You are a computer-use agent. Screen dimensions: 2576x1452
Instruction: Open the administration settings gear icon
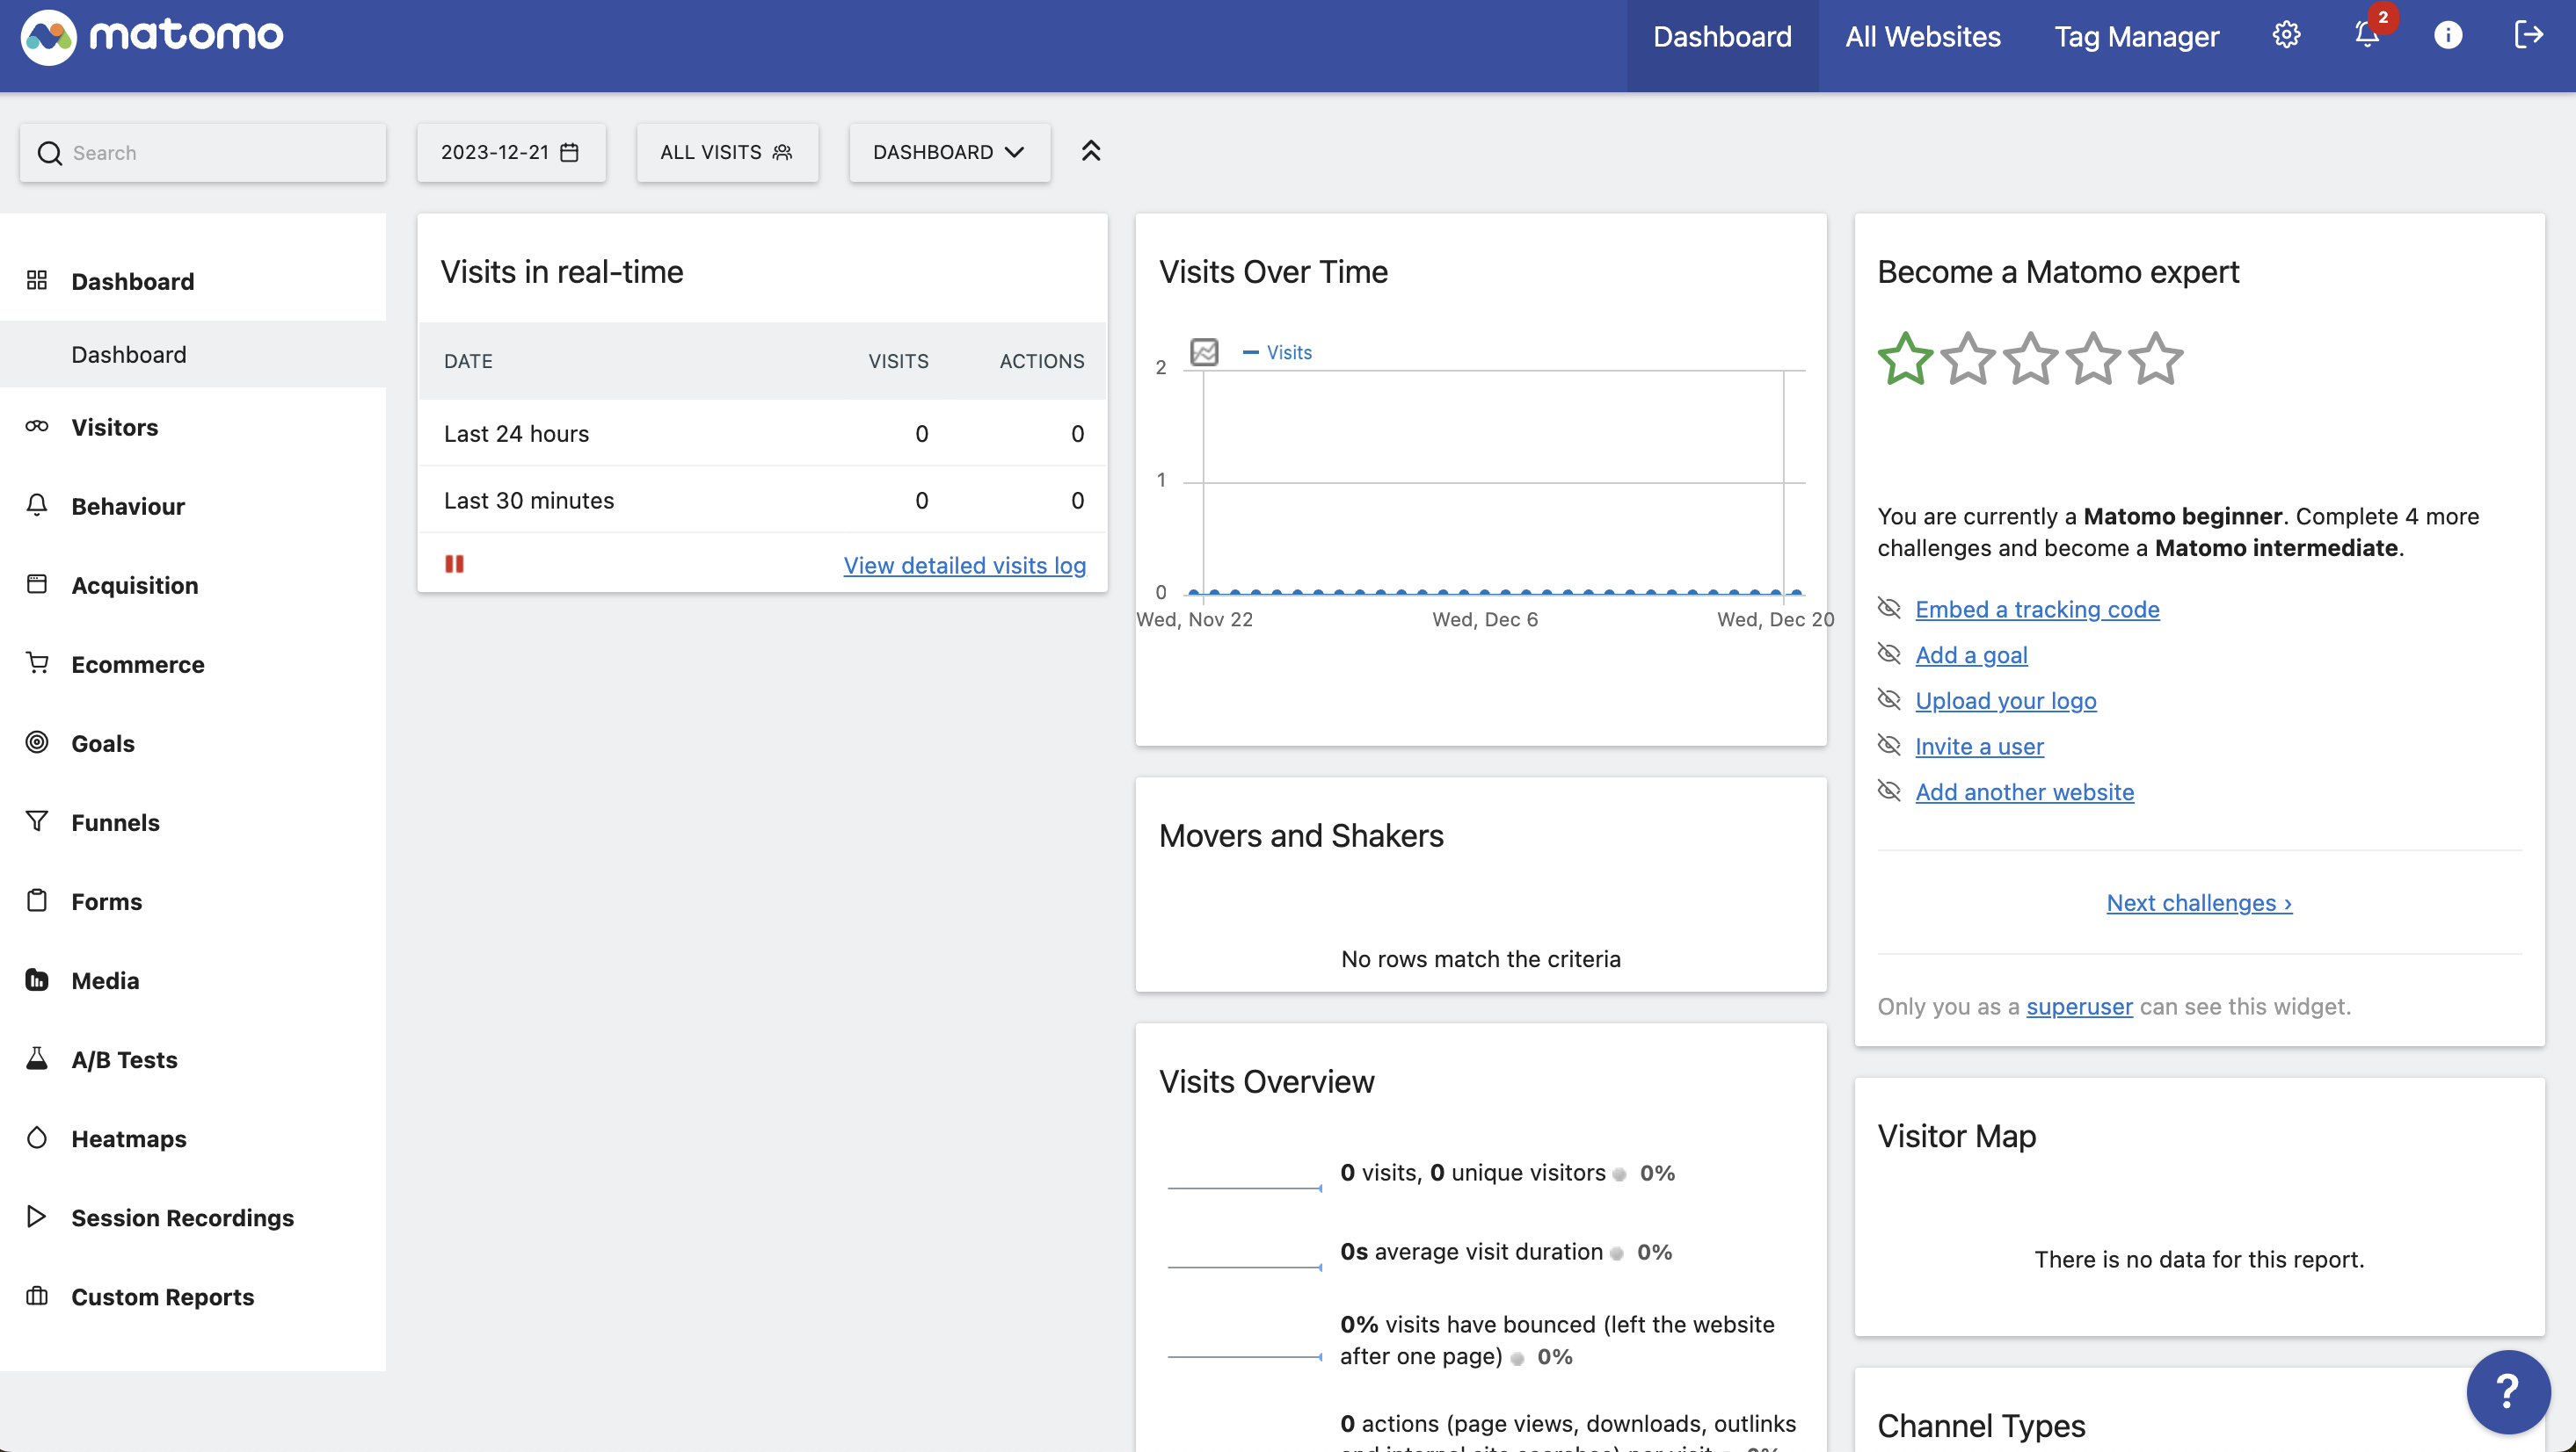[x=2286, y=36]
